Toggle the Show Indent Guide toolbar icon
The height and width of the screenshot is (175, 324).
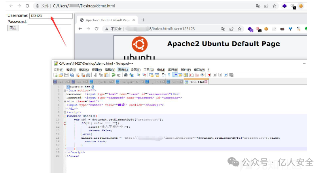(x=175, y=75)
